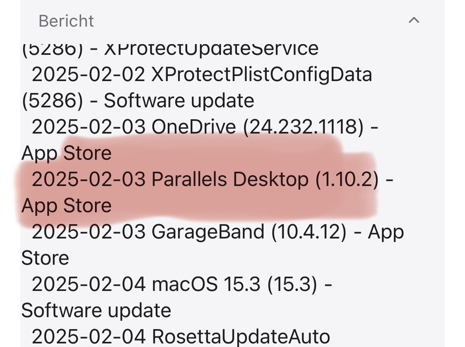Click the RosettaUpdateAuto entry at the bottom
Image resolution: width=465 pixels, height=347 pixels.
click(x=241, y=337)
